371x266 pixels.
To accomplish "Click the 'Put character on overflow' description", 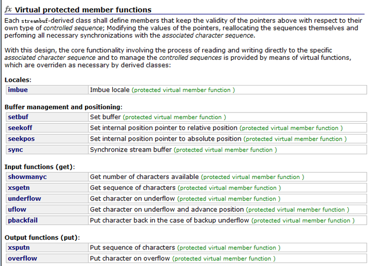I will coord(130,258).
